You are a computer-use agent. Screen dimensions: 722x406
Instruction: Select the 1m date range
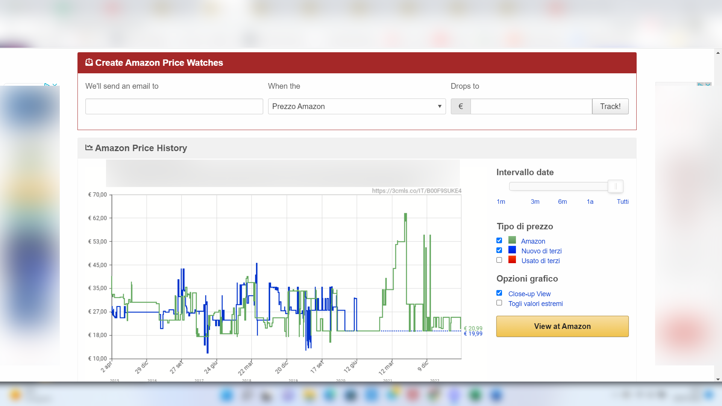(x=501, y=202)
